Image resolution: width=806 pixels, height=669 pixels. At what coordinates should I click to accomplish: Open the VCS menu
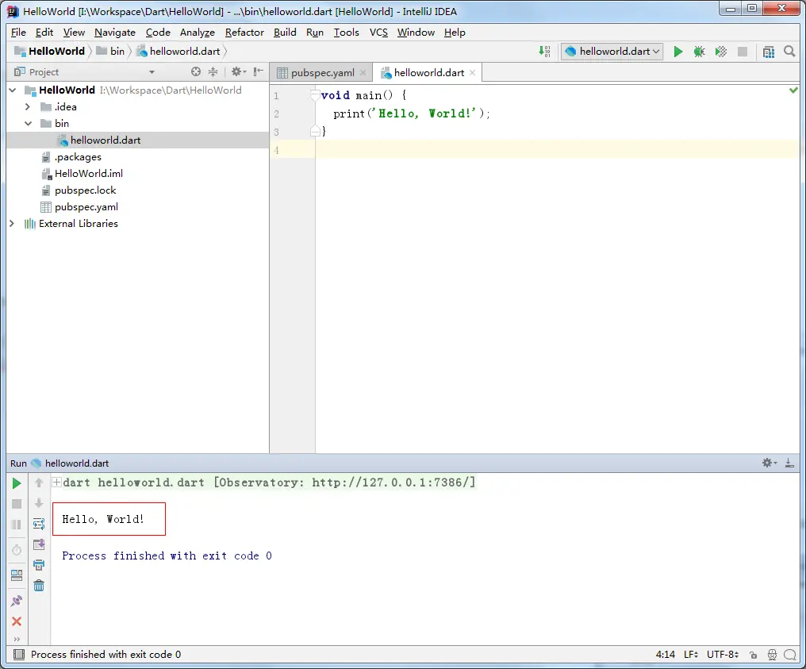pyautogui.click(x=379, y=33)
